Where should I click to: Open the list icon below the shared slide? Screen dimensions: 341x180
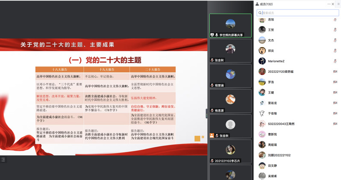3,160
